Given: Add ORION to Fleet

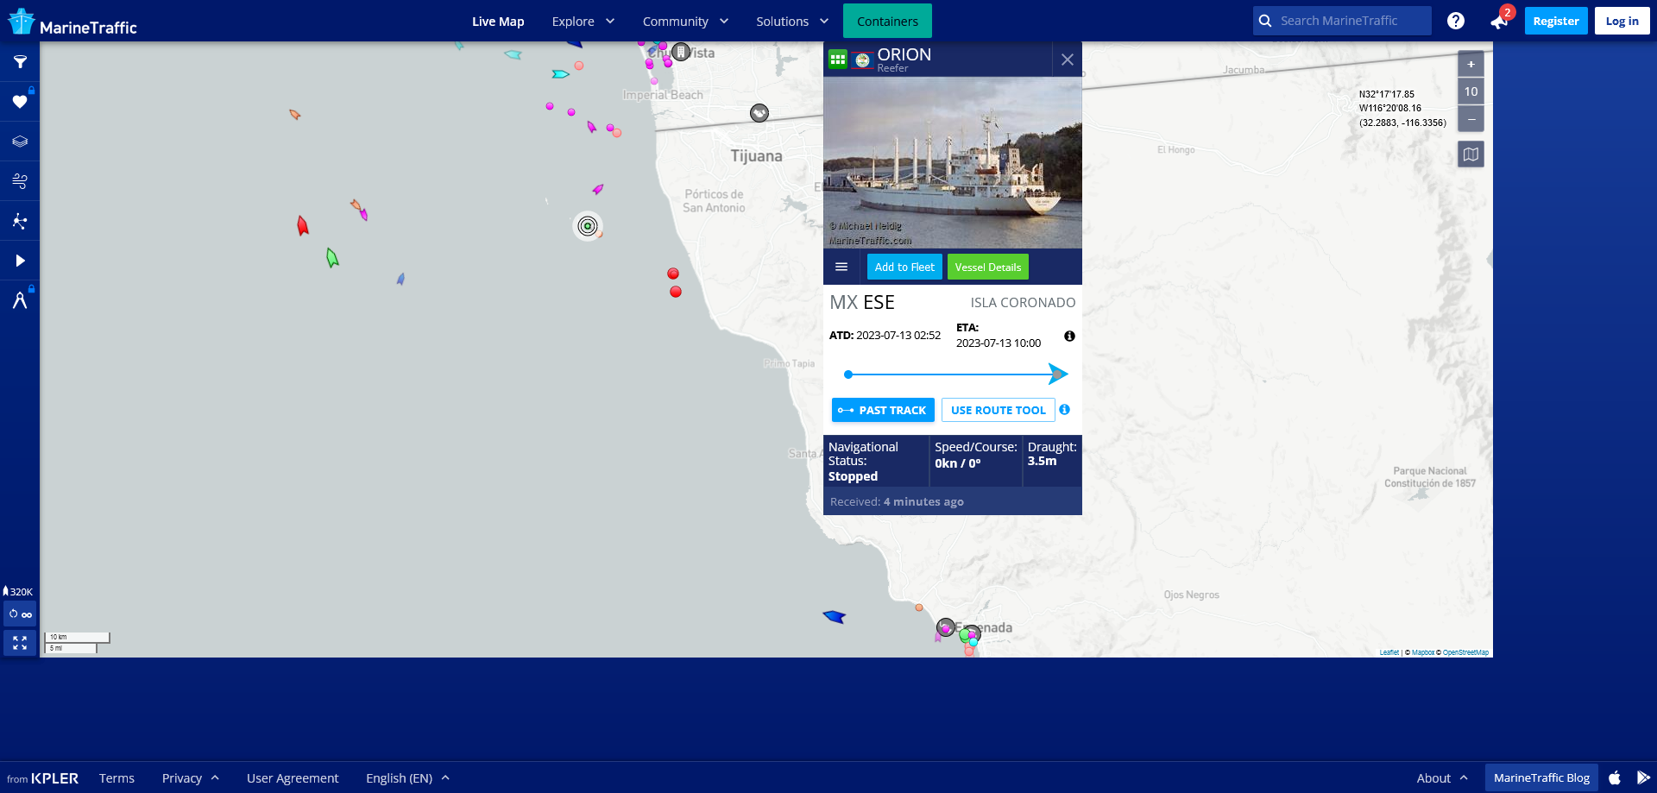Looking at the screenshot, I should [x=904, y=267].
